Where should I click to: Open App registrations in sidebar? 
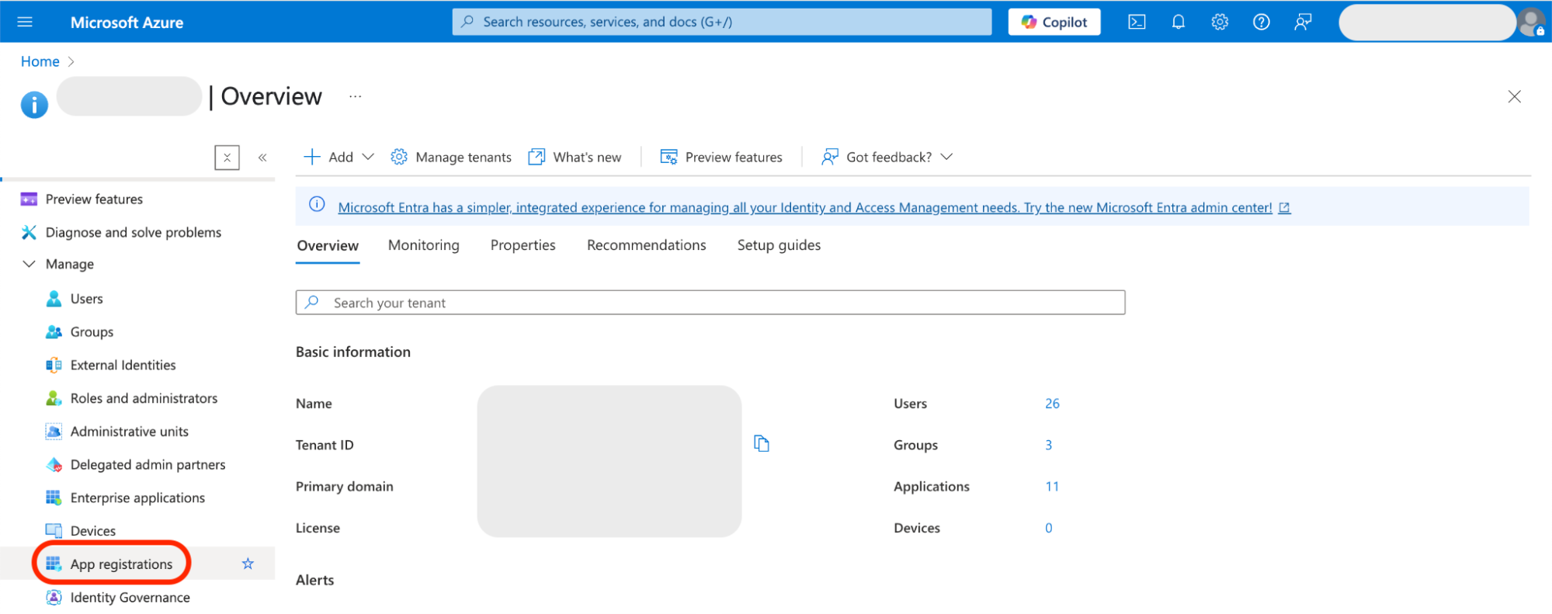pos(122,564)
